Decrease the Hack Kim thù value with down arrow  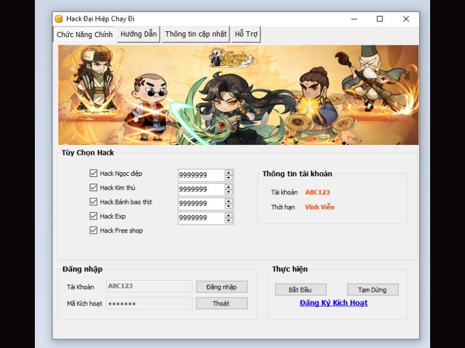228,192
